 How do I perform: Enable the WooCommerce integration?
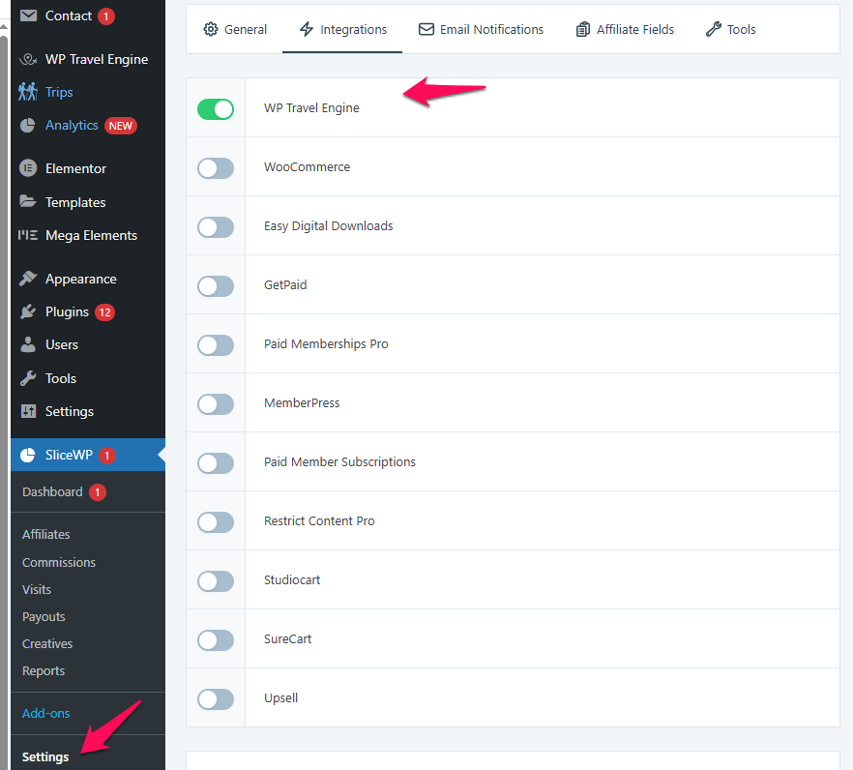[x=215, y=167]
